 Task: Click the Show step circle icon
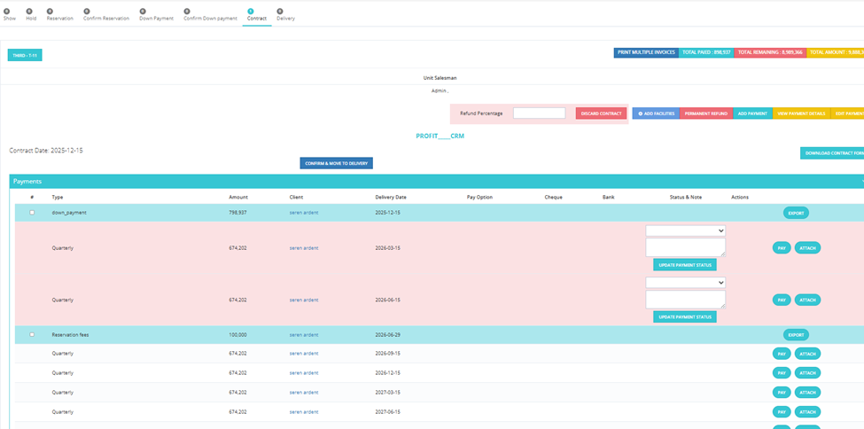[6, 11]
